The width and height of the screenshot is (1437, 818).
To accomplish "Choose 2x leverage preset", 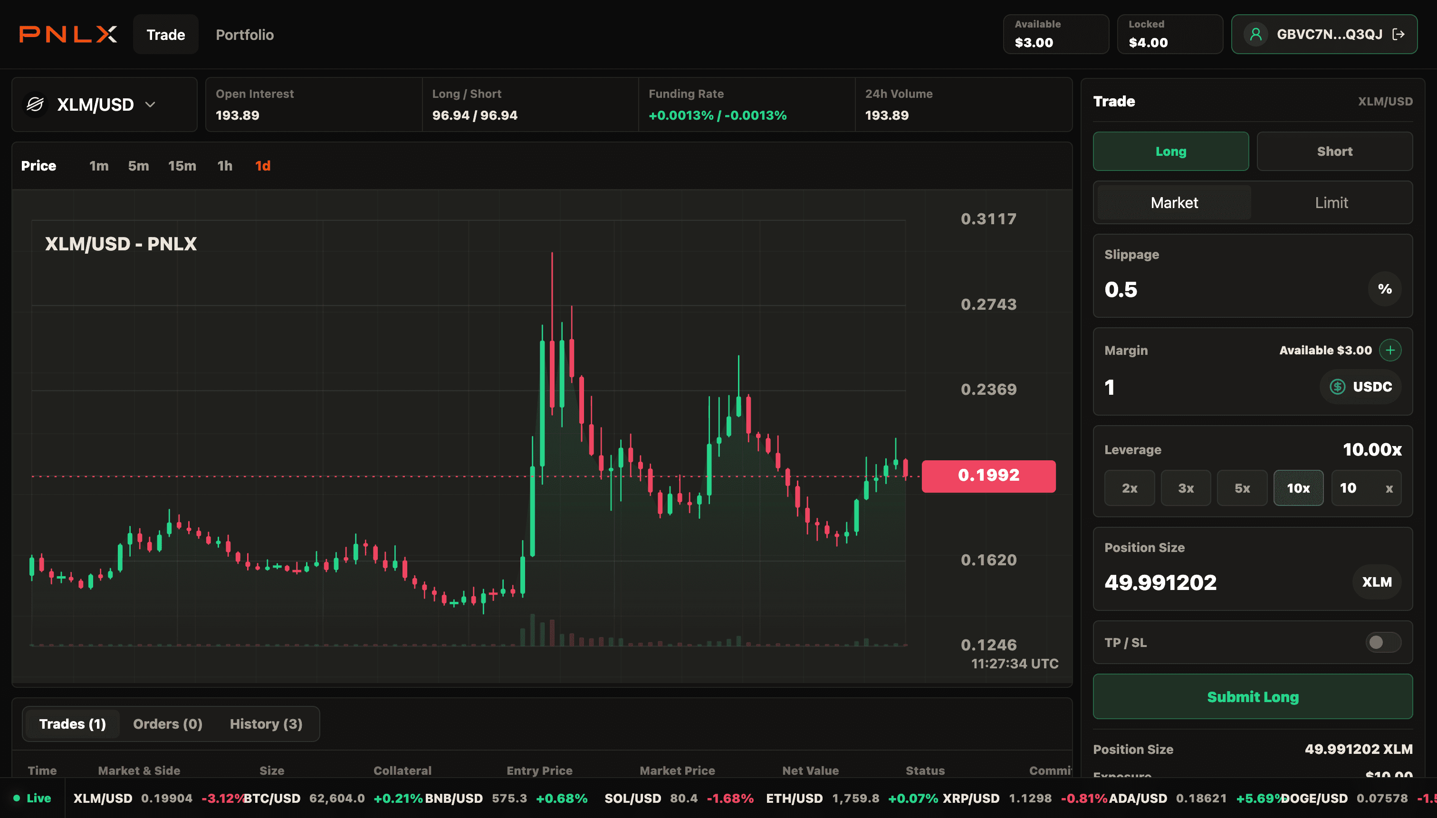I will [x=1129, y=488].
